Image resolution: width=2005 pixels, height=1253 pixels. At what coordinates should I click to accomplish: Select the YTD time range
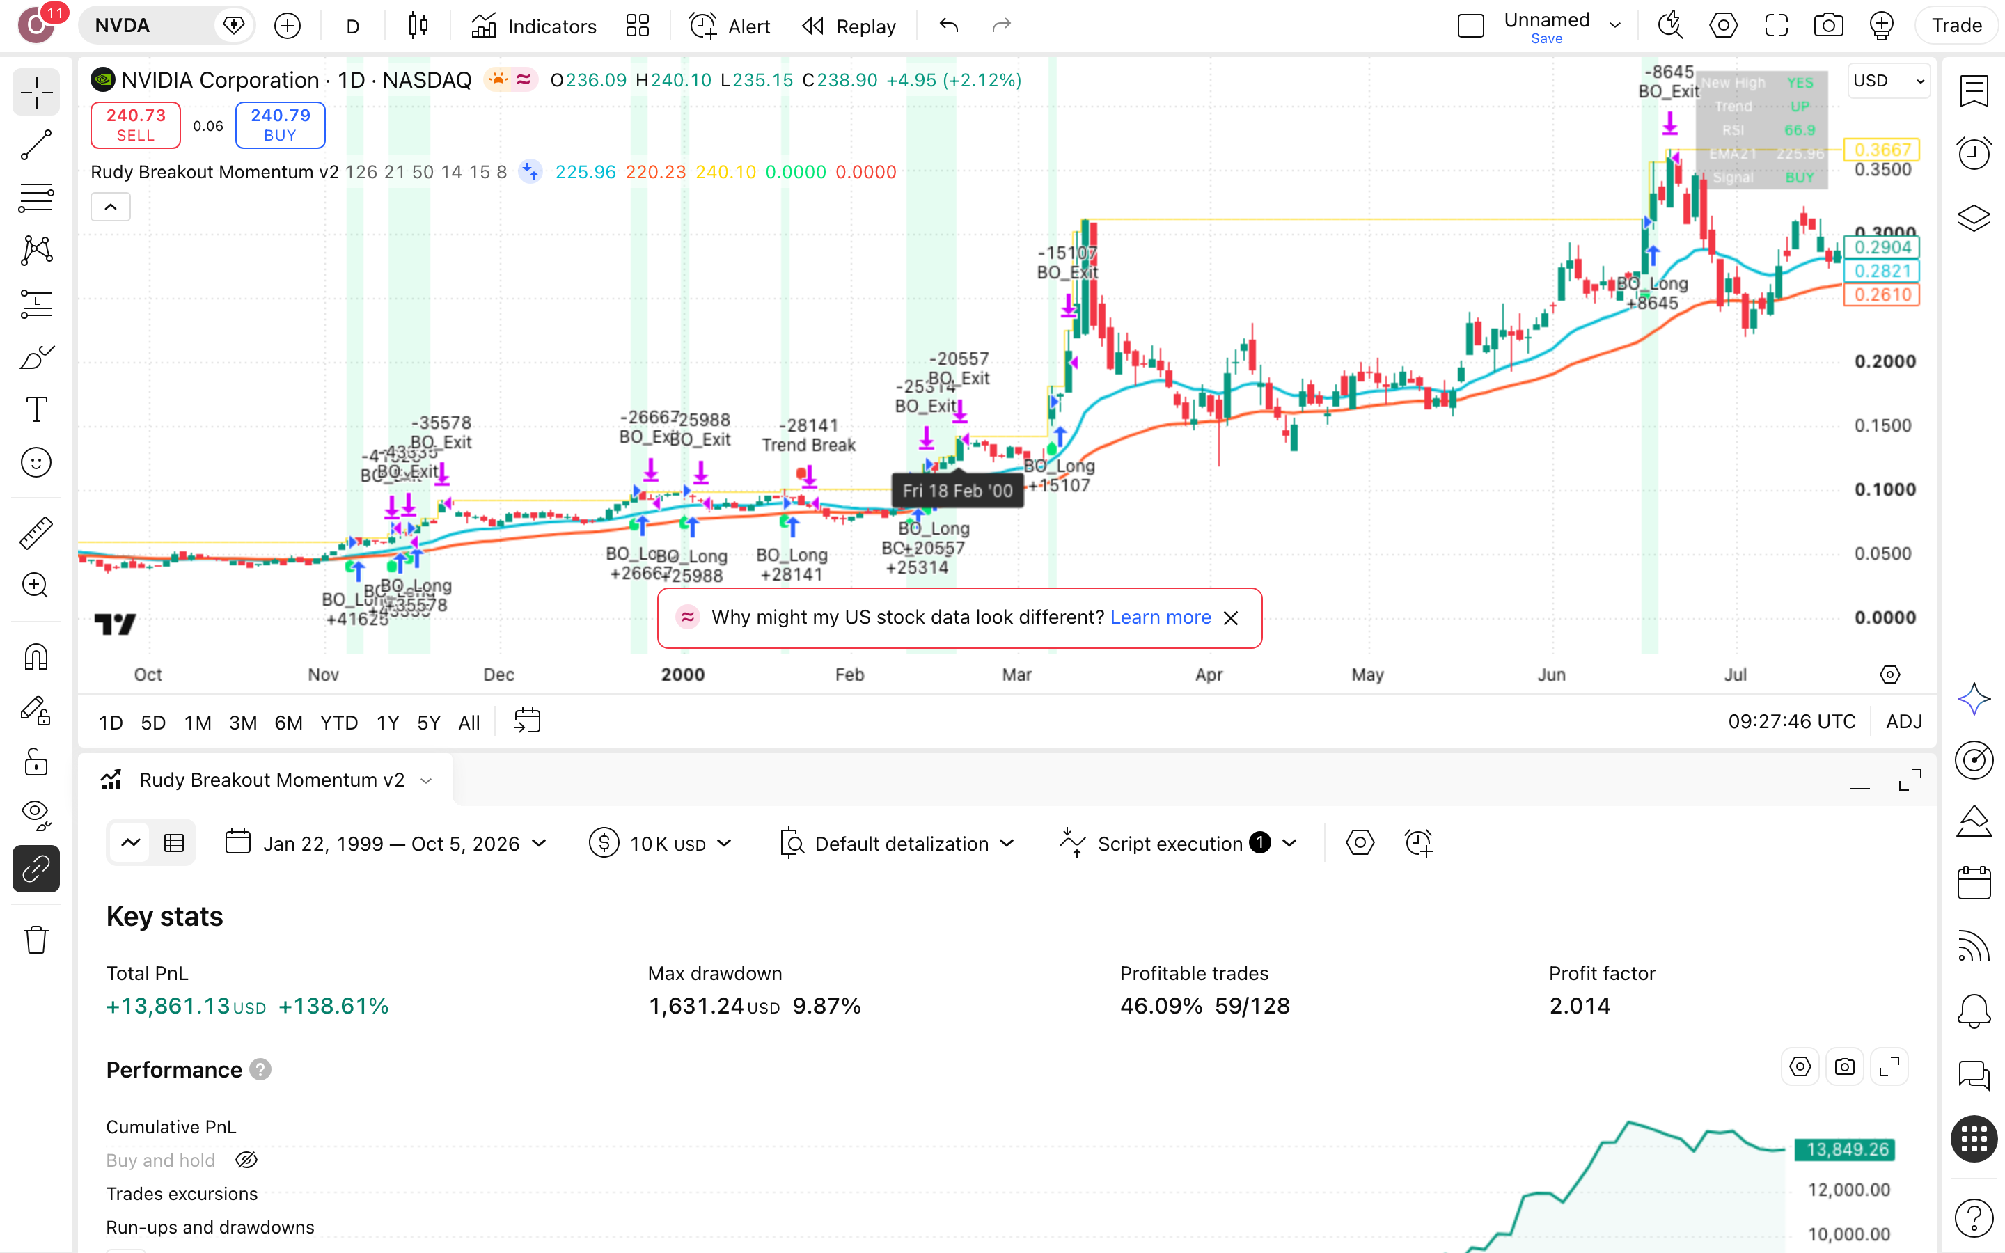click(x=339, y=722)
